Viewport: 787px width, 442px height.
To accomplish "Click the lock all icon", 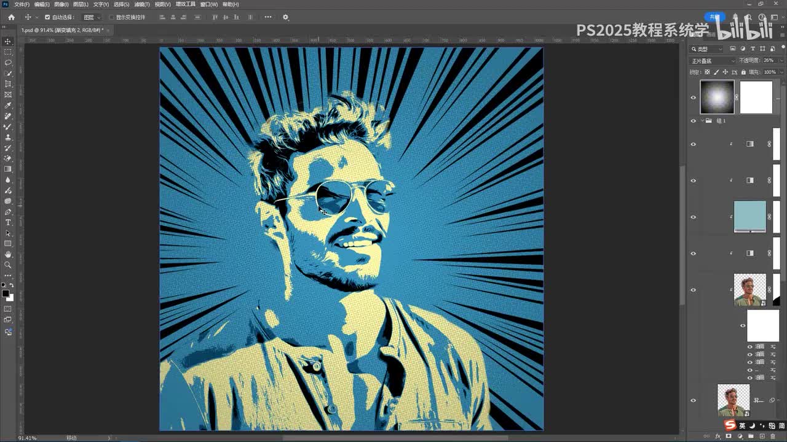I will tap(742, 72).
